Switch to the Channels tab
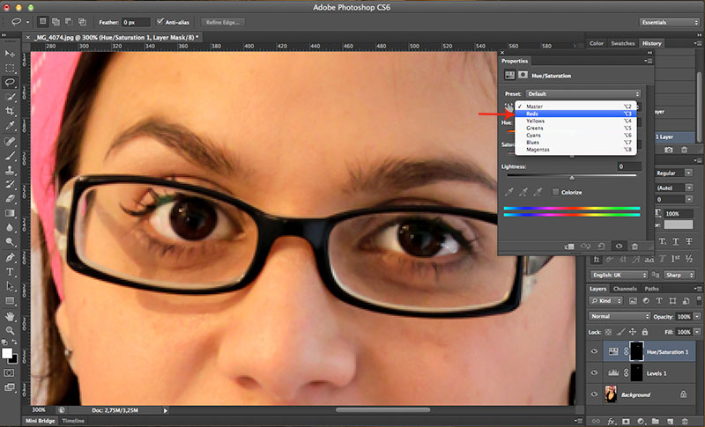The width and height of the screenshot is (705, 427). pyautogui.click(x=625, y=289)
